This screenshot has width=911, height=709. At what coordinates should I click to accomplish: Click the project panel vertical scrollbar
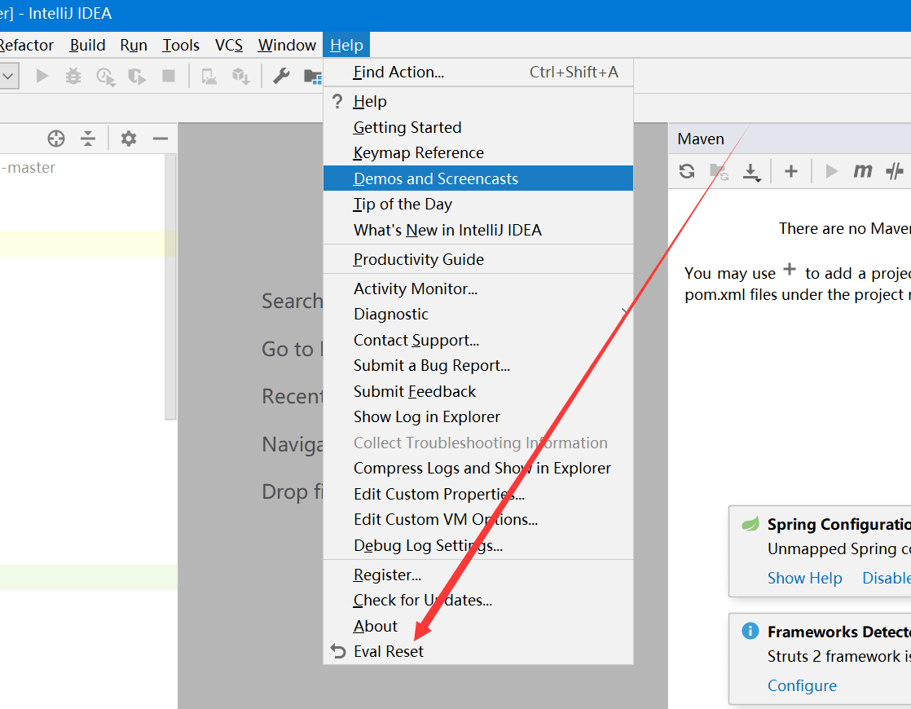point(170,286)
